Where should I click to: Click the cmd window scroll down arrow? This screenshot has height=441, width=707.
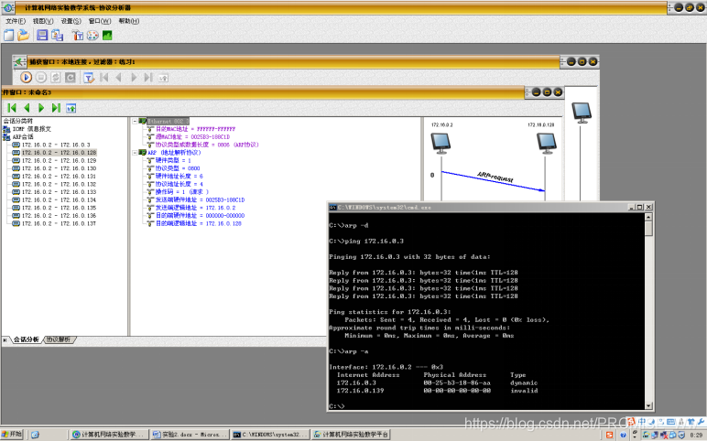coord(648,406)
